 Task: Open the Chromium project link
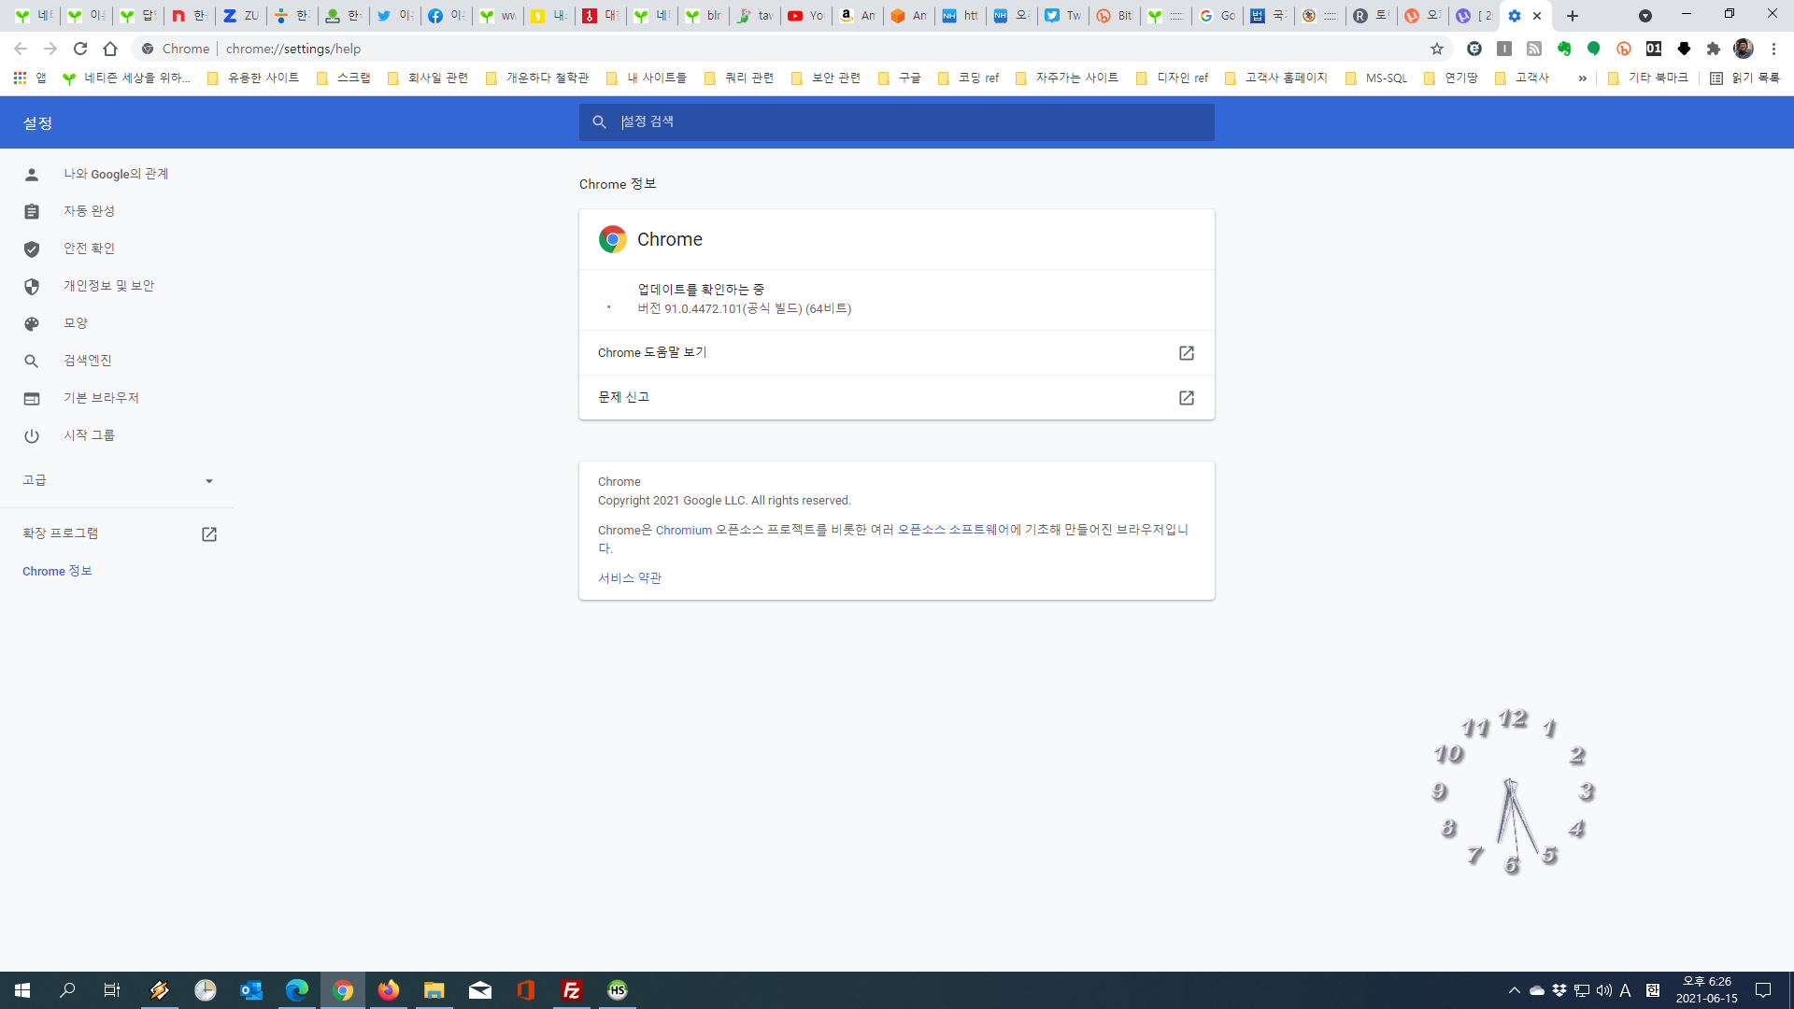click(683, 530)
